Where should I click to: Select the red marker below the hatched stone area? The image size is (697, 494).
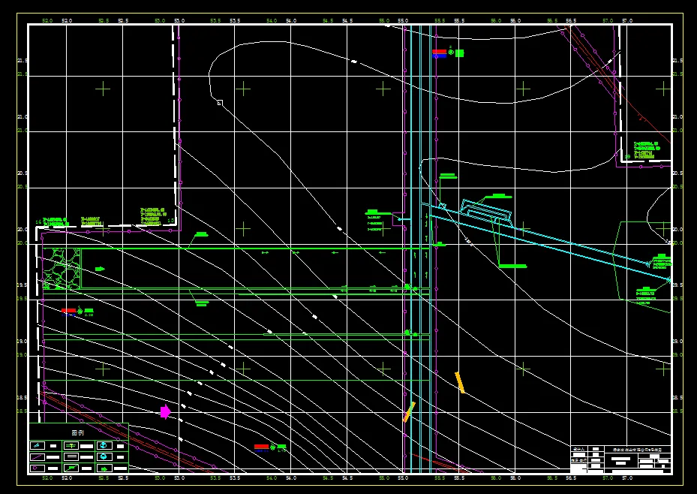[x=68, y=312]
